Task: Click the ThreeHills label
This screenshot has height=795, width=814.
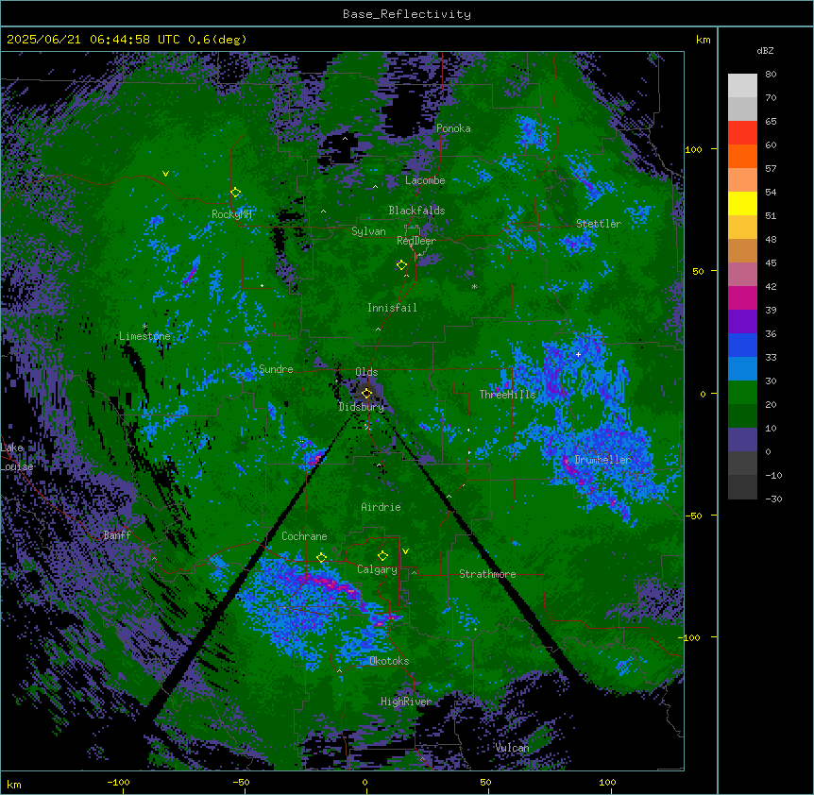Action: (x=507, y=395)
